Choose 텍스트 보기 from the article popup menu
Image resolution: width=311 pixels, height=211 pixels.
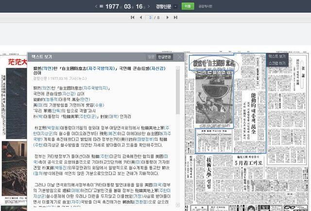(277, 56)
